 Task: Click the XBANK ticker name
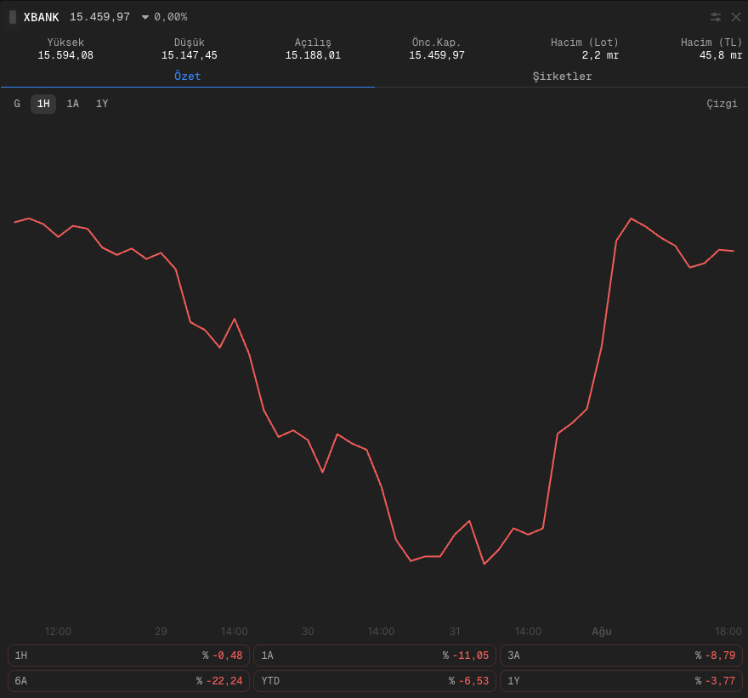tap(41, 17)
